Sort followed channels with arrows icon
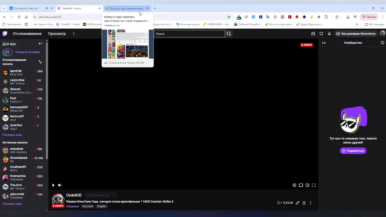The height and width of the screenshot is (217, 386). 40,62
